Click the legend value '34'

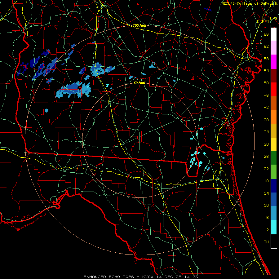pos(266,132)
